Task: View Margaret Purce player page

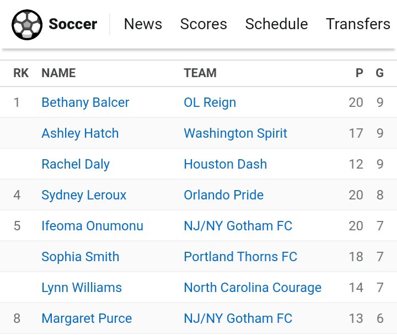Action: 87,318
